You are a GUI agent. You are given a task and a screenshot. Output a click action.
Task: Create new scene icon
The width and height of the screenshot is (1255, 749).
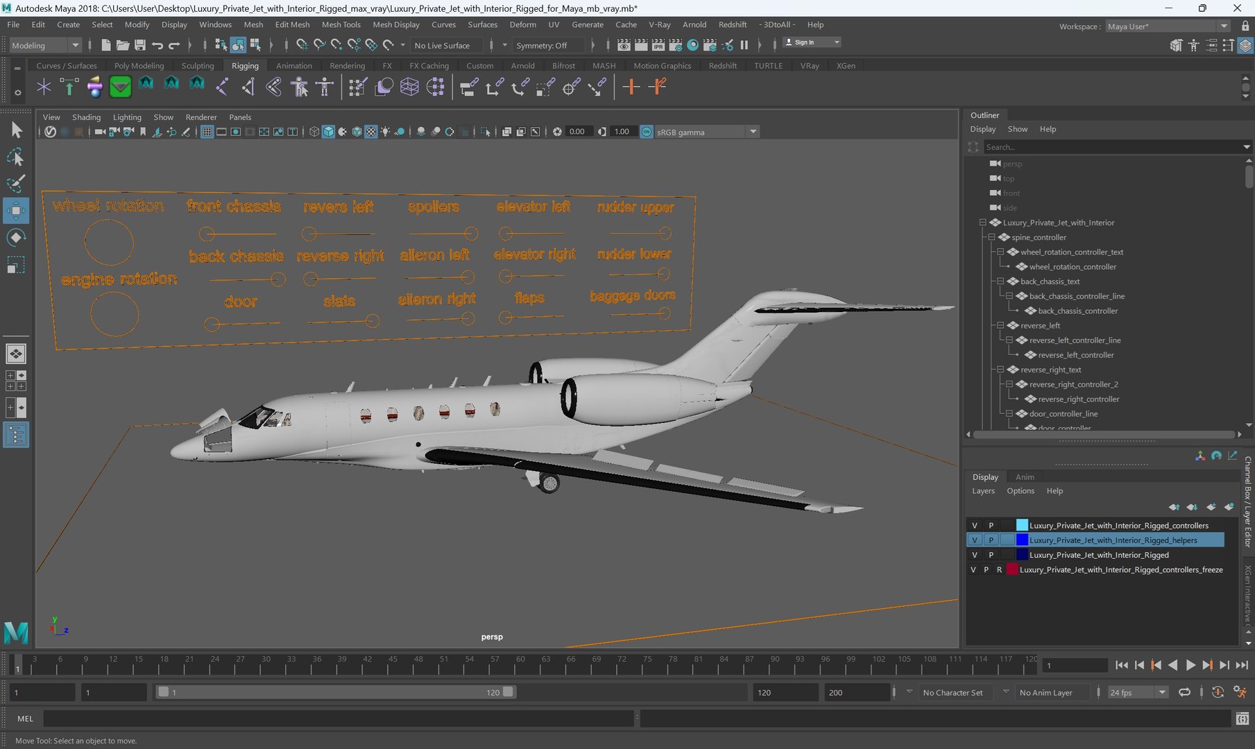coord(105,45)
